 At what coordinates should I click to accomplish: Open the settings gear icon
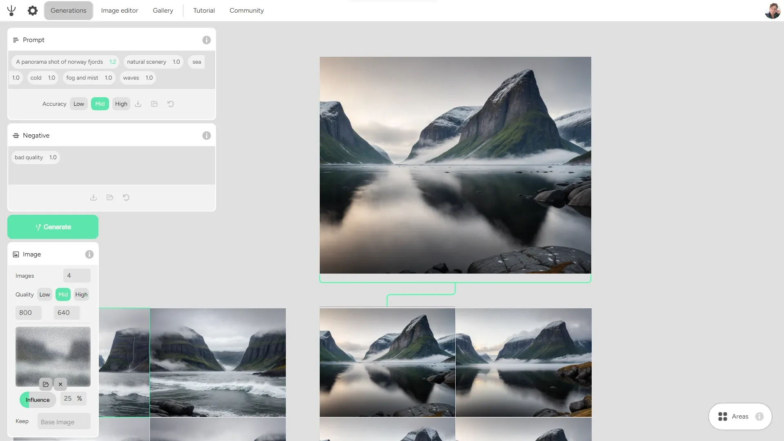pyautogui.click(x=33, y=11)
